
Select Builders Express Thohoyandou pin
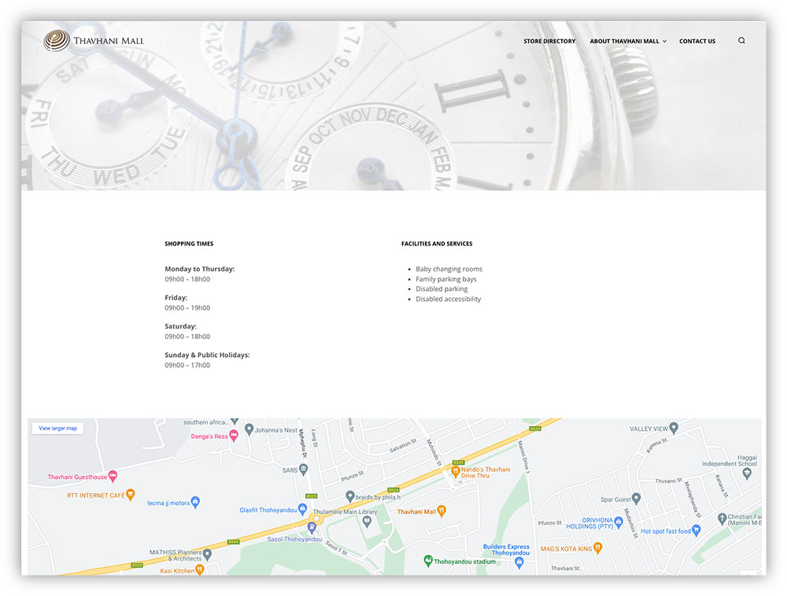click(x=519, y=562)
